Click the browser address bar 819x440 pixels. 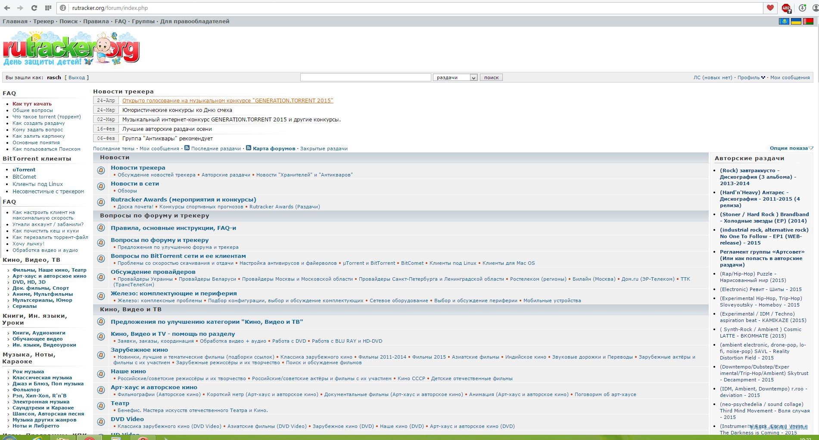(409, 8)
